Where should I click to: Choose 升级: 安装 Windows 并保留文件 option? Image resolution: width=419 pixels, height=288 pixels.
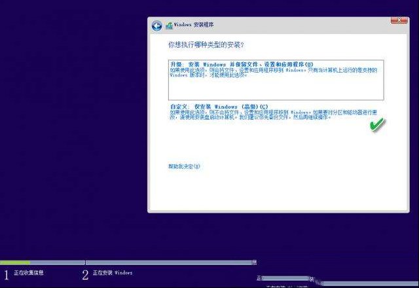tap(276, 80)
